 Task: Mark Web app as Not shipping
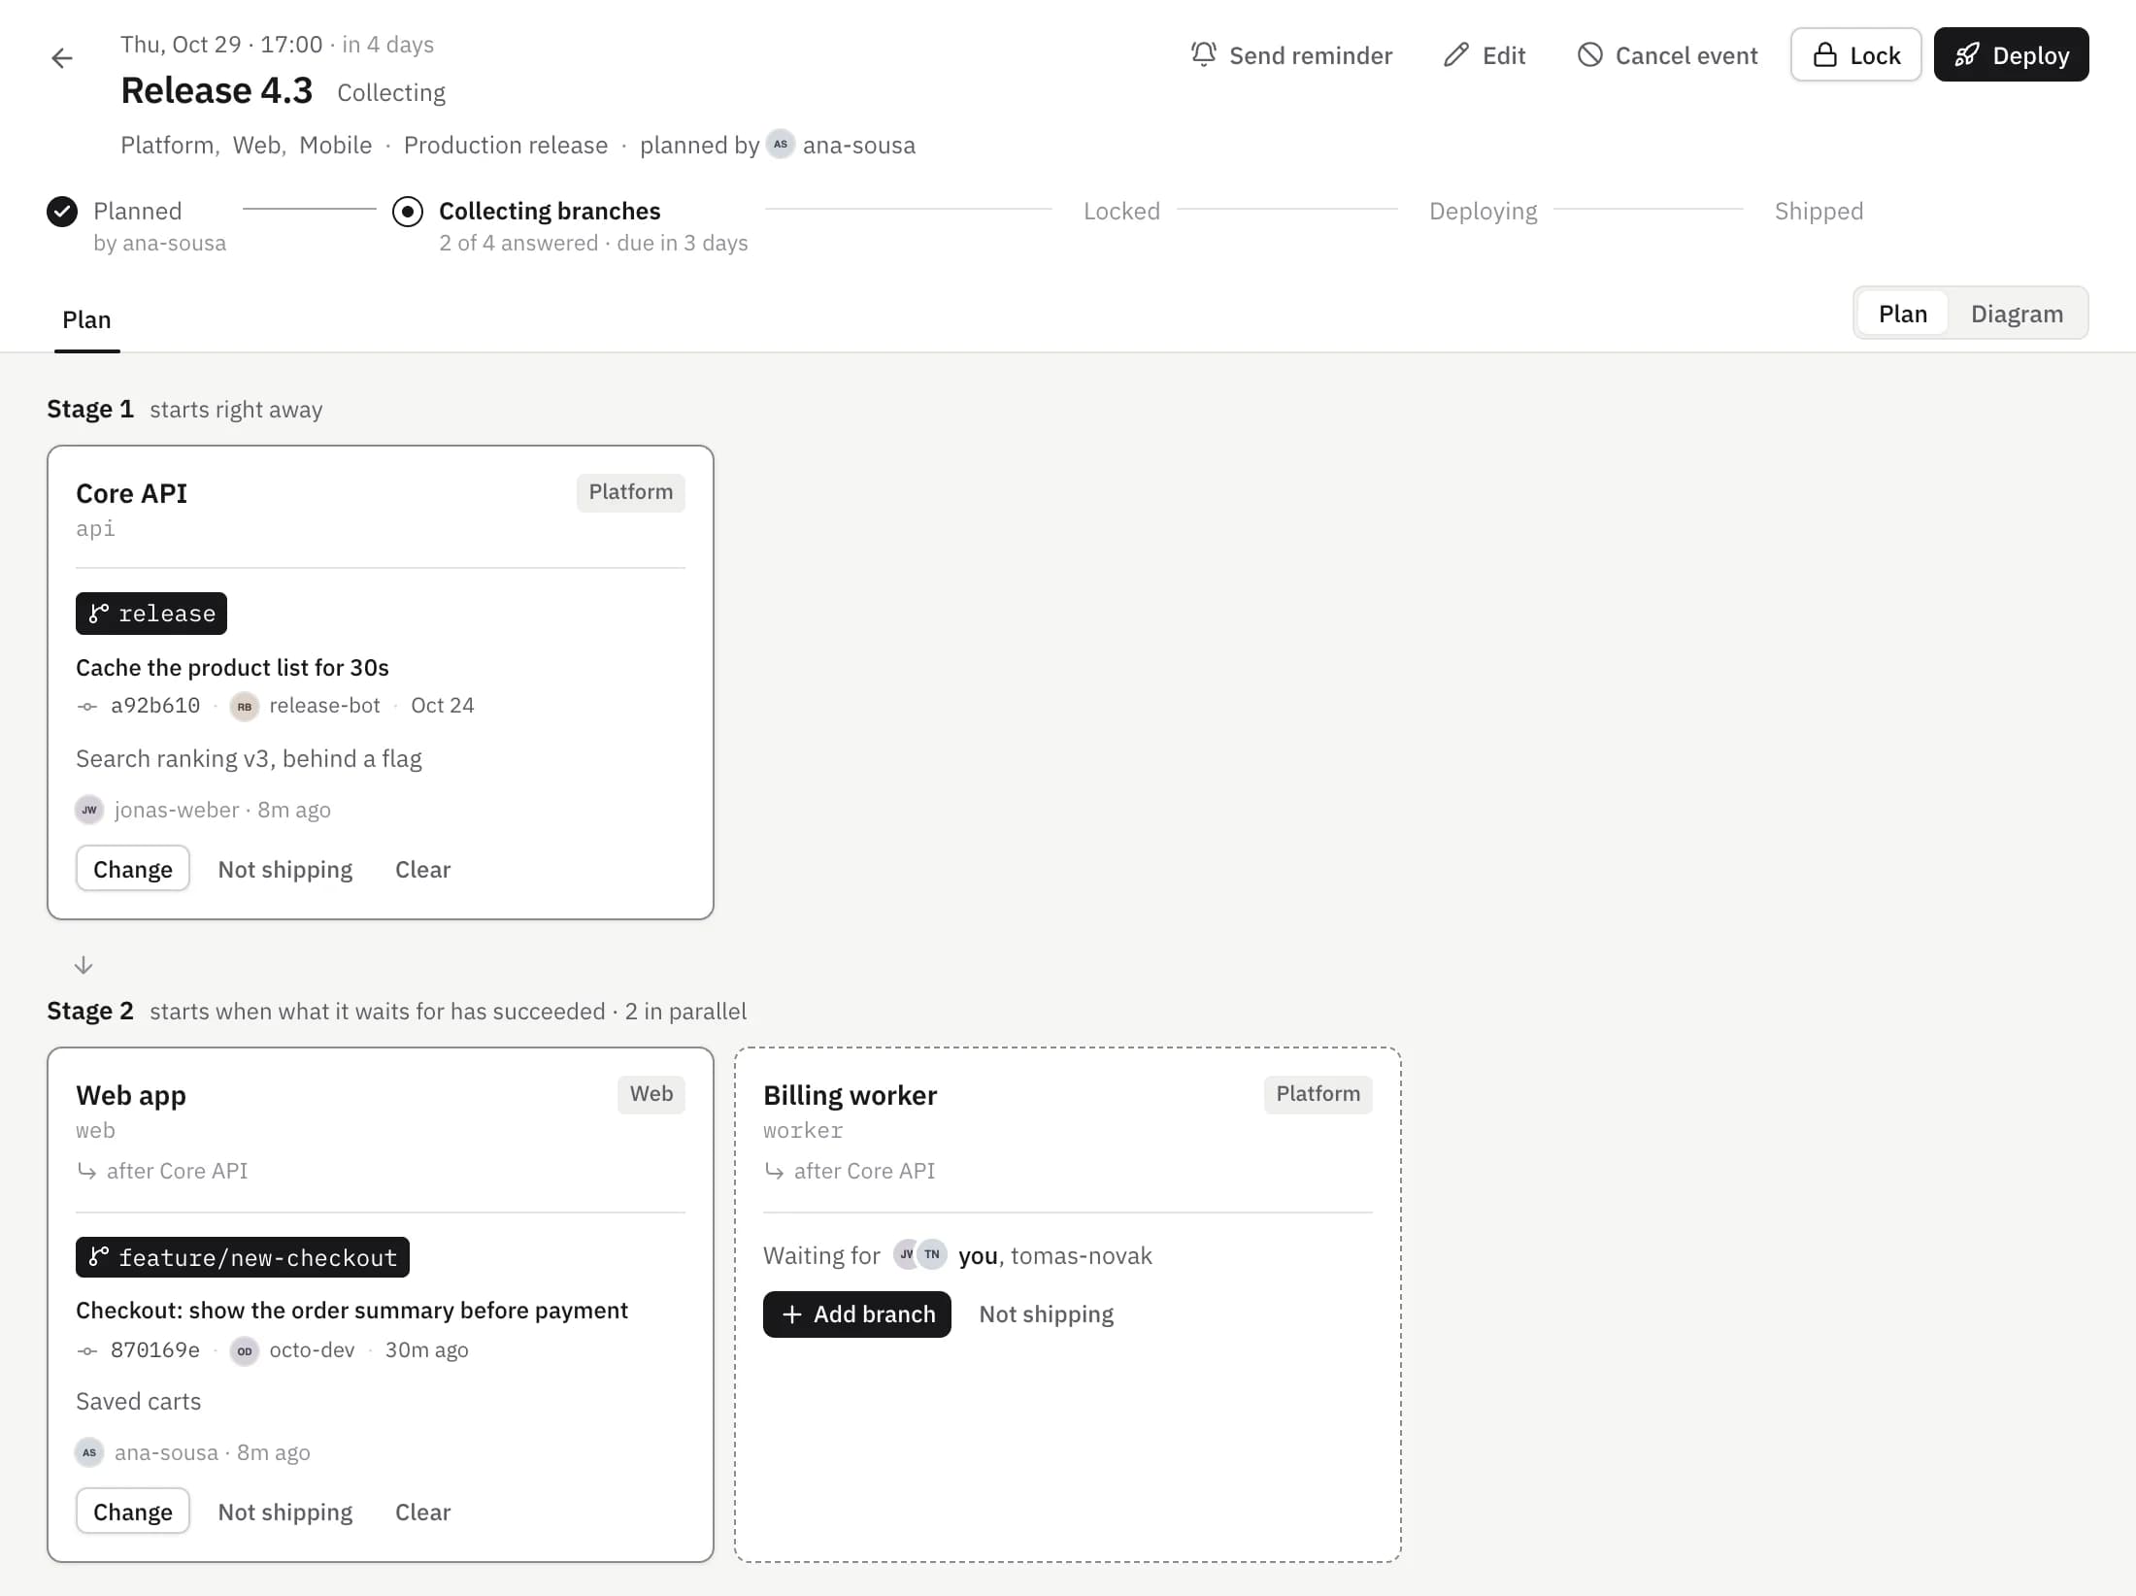[284, 1512]
